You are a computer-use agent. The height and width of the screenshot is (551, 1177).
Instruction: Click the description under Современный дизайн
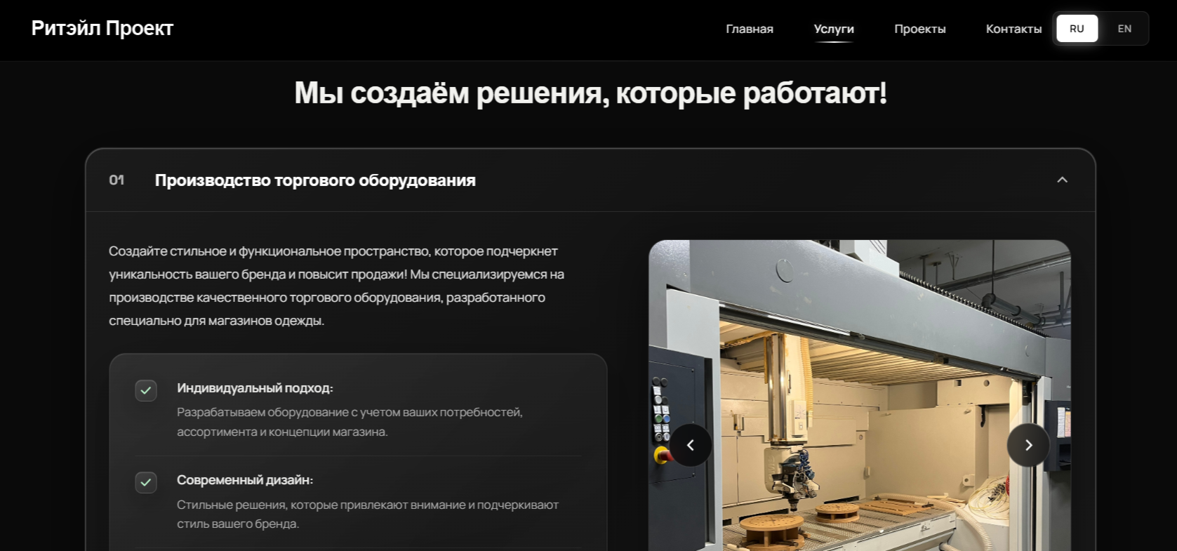pyautogui.click(x=368, y=514)
